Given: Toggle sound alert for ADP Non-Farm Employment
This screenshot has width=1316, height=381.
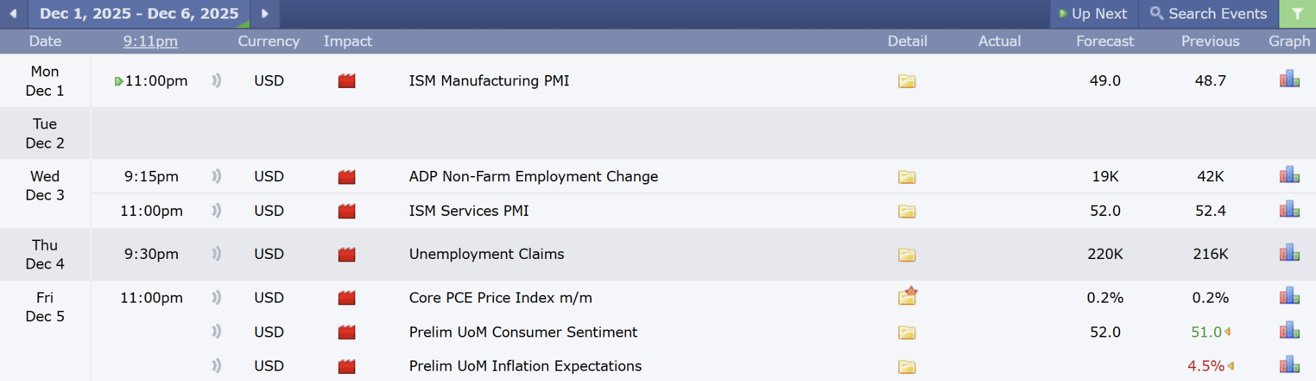Looking at the screenshot, I should coord(217,176).
